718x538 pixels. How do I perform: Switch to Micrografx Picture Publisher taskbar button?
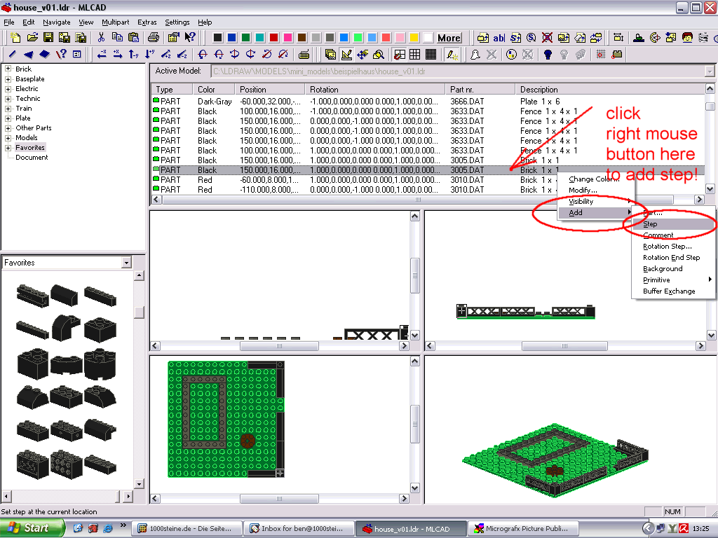point(524,528)
